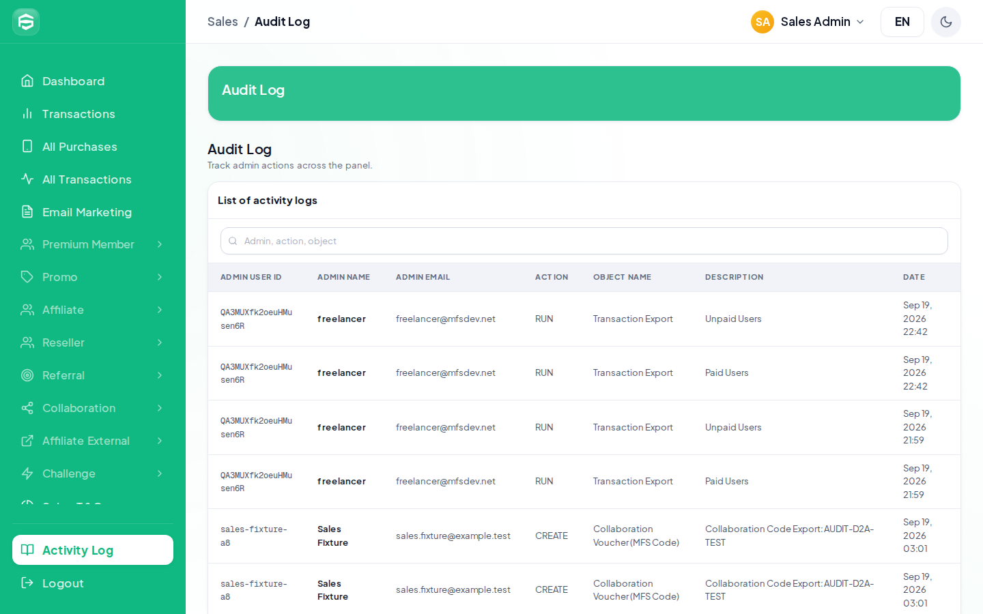Click the app logo icon in sidebar
Screen dimensions: 983x614
[x=26, y=22]
